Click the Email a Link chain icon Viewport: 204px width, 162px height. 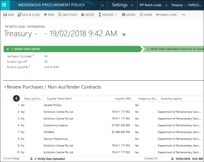click(x=157, y=15)
